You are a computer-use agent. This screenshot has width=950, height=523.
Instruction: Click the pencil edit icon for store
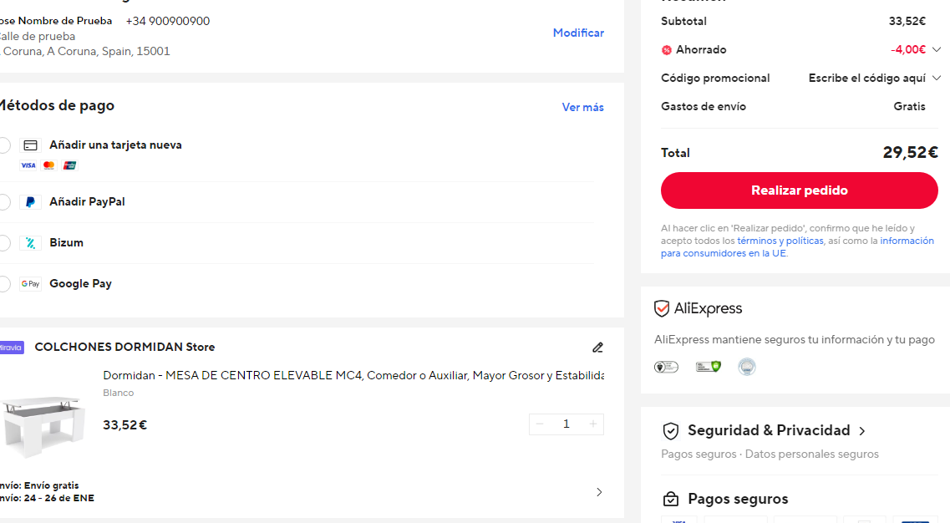click(598, 348)
